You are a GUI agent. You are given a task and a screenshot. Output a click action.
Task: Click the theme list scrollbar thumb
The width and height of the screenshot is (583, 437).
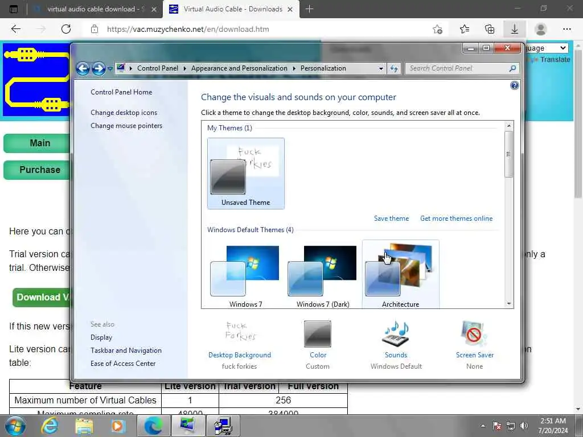(508, 154)
